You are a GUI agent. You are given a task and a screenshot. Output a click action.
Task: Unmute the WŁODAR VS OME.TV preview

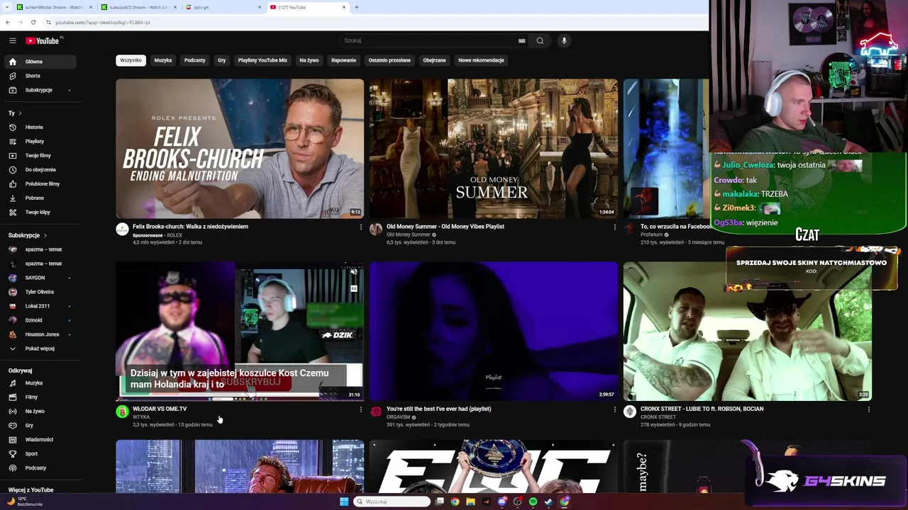354,271
